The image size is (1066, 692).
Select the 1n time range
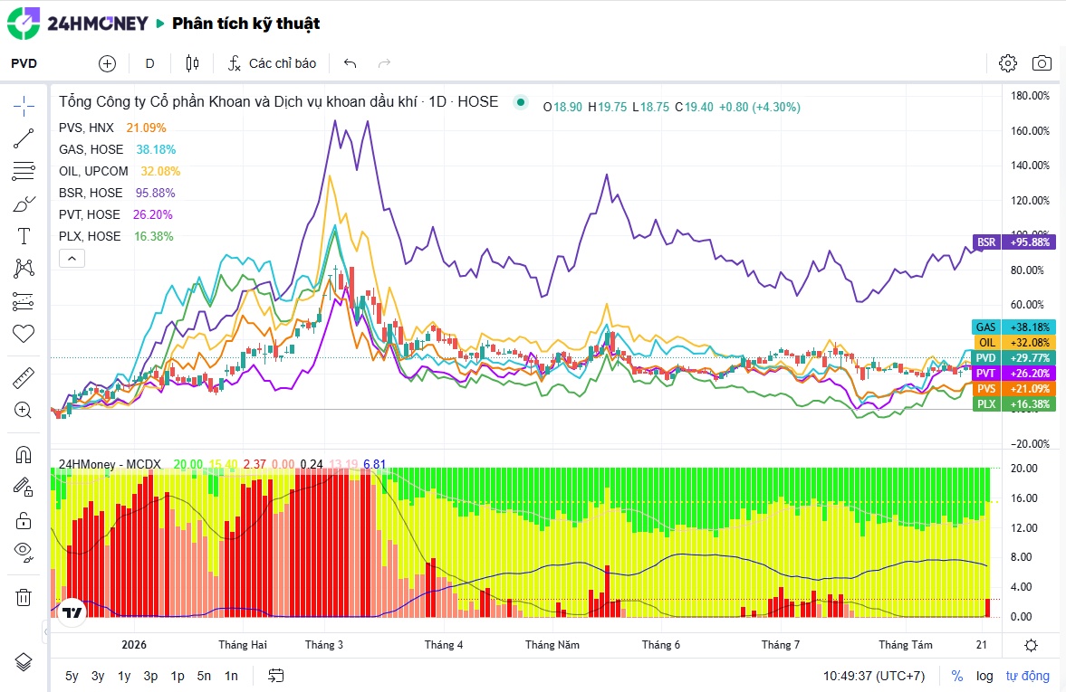click(231, 676)
